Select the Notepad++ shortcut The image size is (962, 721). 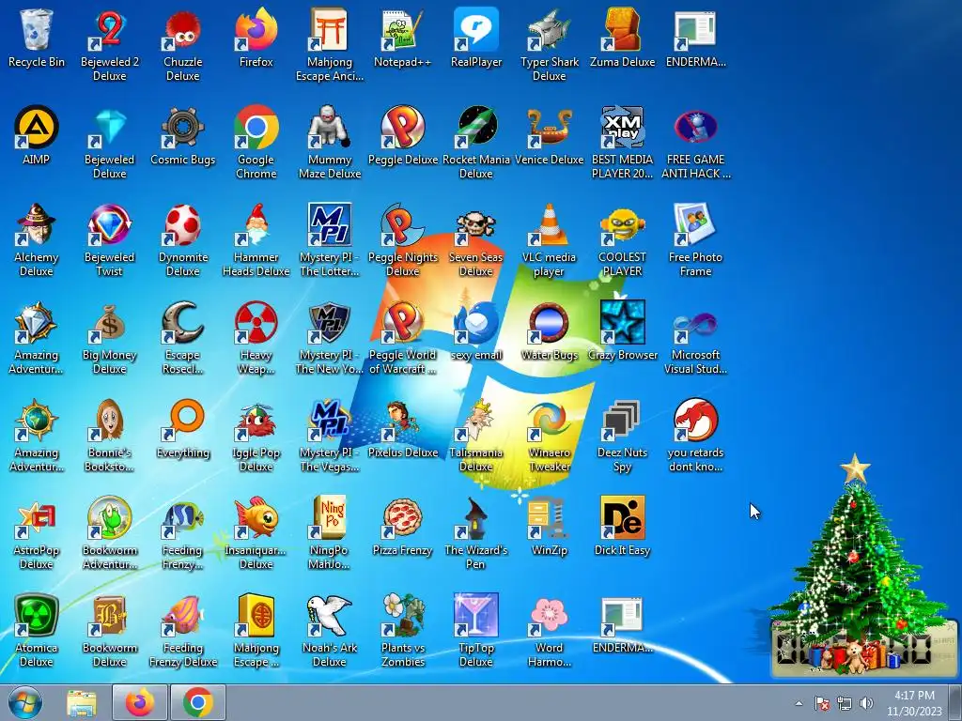tap(402, 29)
